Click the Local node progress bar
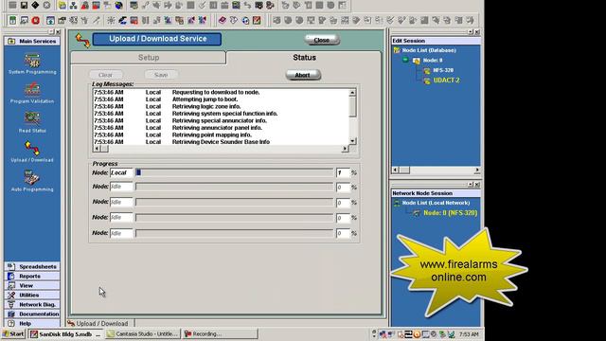 pyautogui.click(x=235, y=172)
